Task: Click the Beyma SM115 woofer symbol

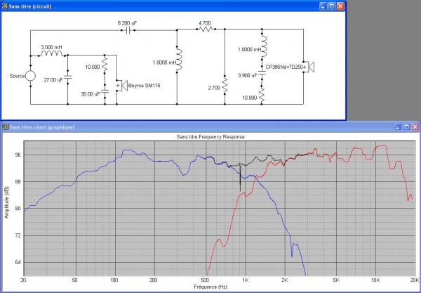Action: (118, 86)
